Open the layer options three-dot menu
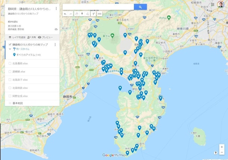This screenshot has width=228, height=160. 55,45
